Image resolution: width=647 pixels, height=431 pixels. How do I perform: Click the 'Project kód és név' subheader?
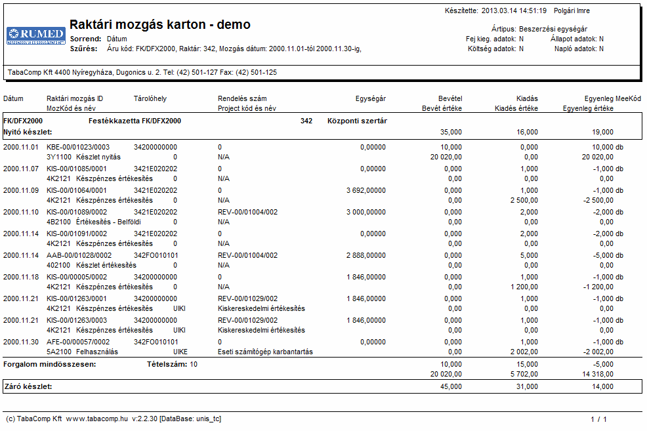pyautogui.click(x=247, y=108)
